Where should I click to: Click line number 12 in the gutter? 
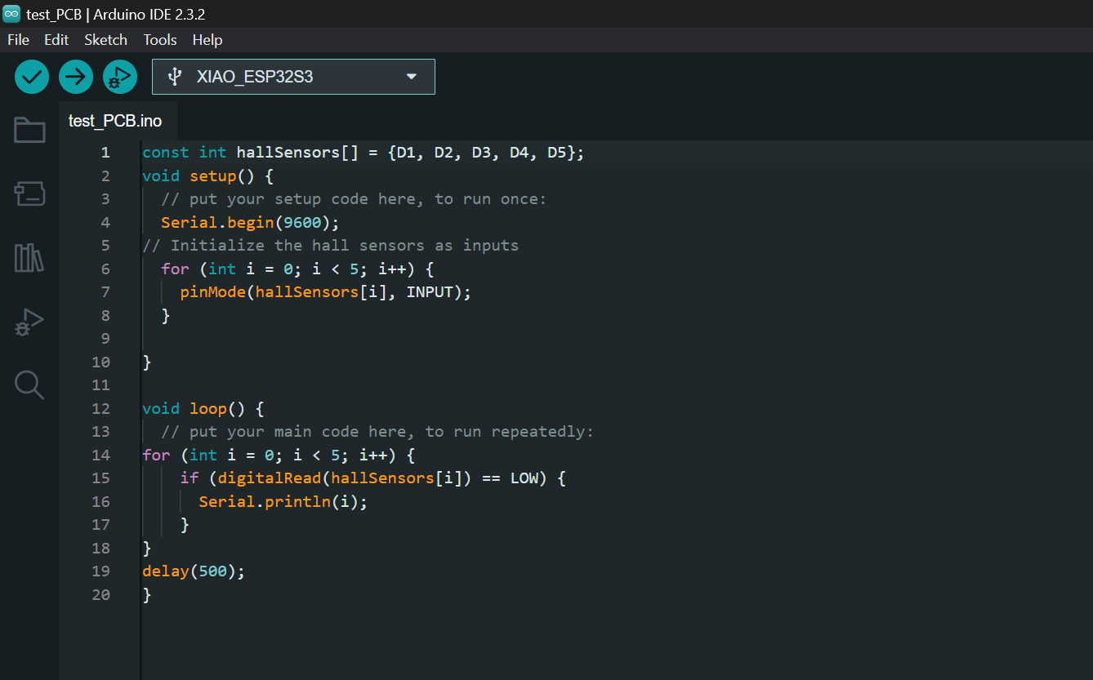click(x=100, y=408)
